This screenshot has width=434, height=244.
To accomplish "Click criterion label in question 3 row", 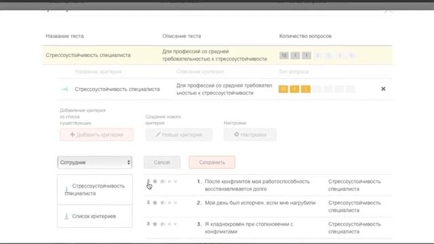I will (x=355, y=228).
